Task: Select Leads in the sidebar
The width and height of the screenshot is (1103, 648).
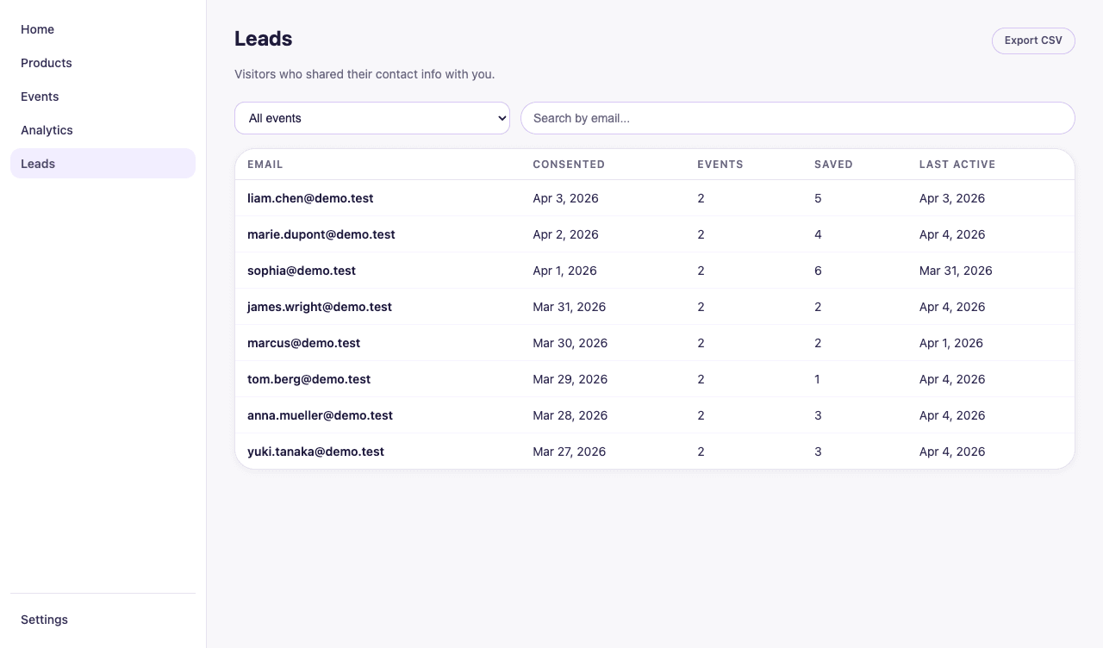Action: (x=37, y=164)
